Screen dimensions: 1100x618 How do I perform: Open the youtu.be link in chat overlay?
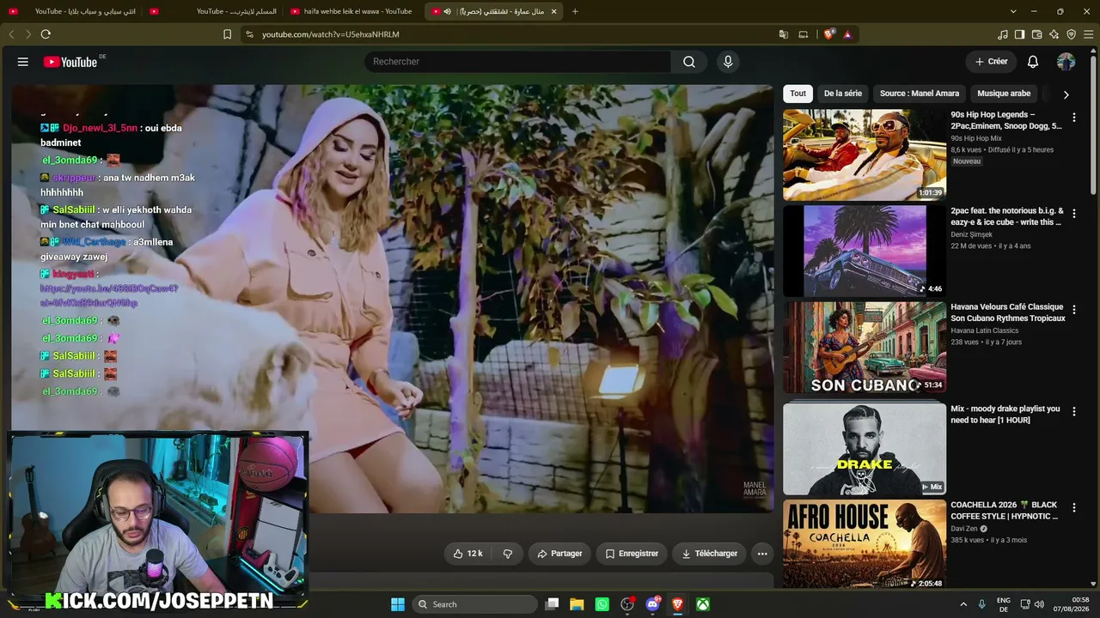pos(109,295)
